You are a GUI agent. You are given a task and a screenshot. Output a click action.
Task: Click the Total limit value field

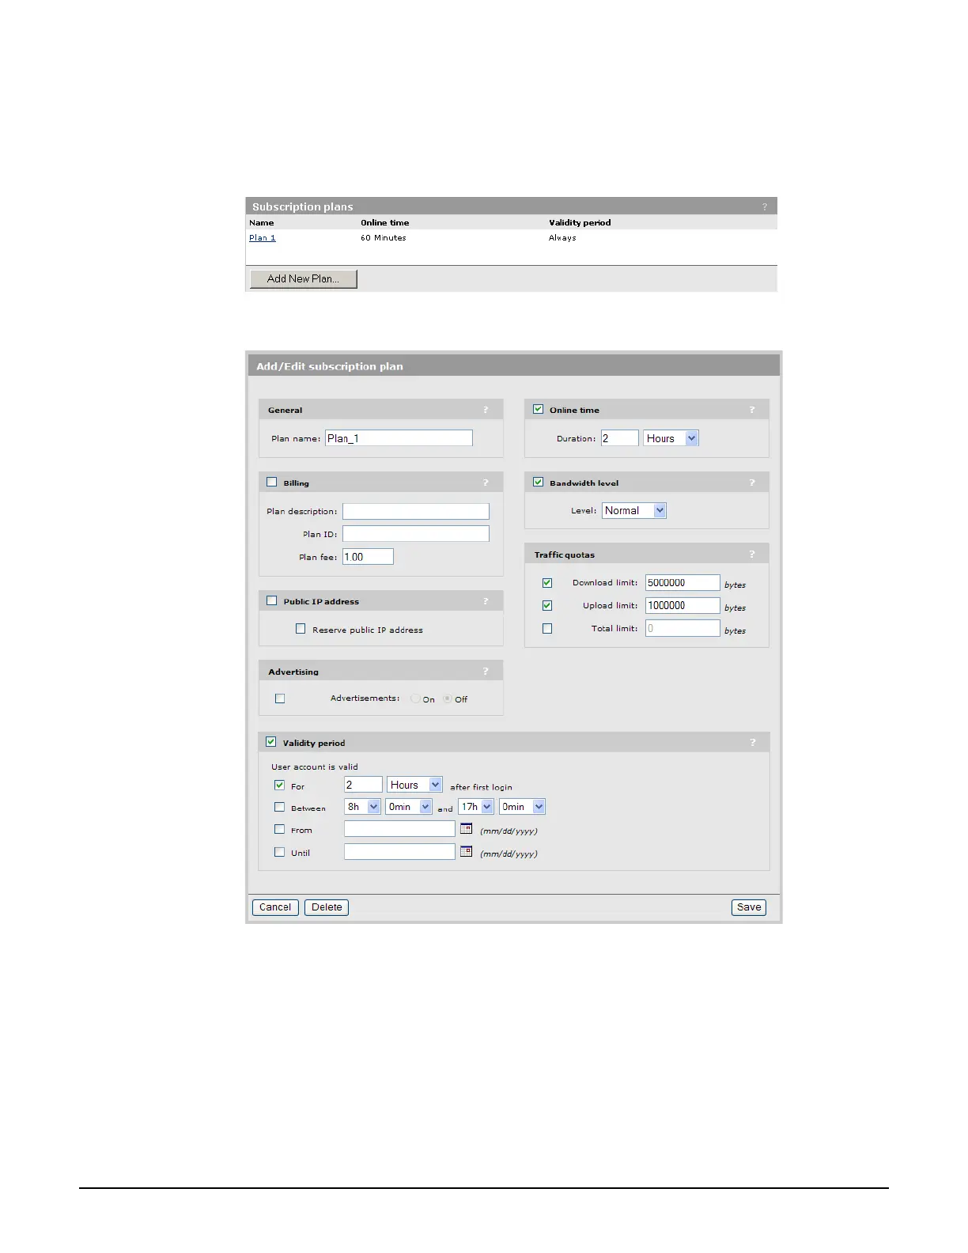tap(683, 629)
